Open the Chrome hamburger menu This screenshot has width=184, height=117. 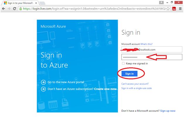click(x=180, y=8)
